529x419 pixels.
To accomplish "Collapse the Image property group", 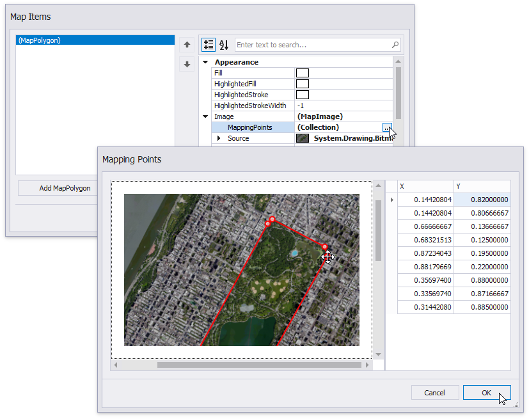I will 205,116.
